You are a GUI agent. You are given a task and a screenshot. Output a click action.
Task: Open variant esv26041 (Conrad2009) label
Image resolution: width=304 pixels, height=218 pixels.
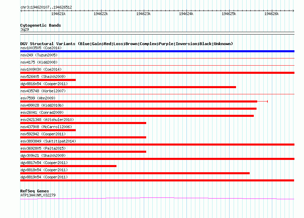(x=42, y=112)
